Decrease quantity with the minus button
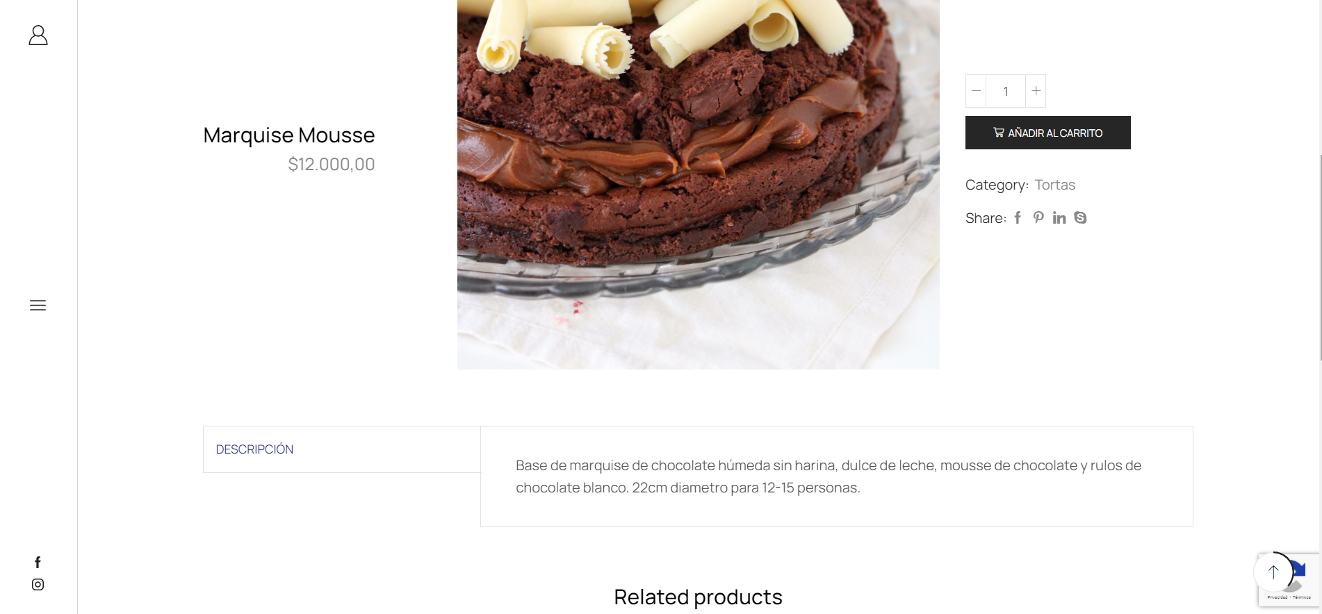 976,91
